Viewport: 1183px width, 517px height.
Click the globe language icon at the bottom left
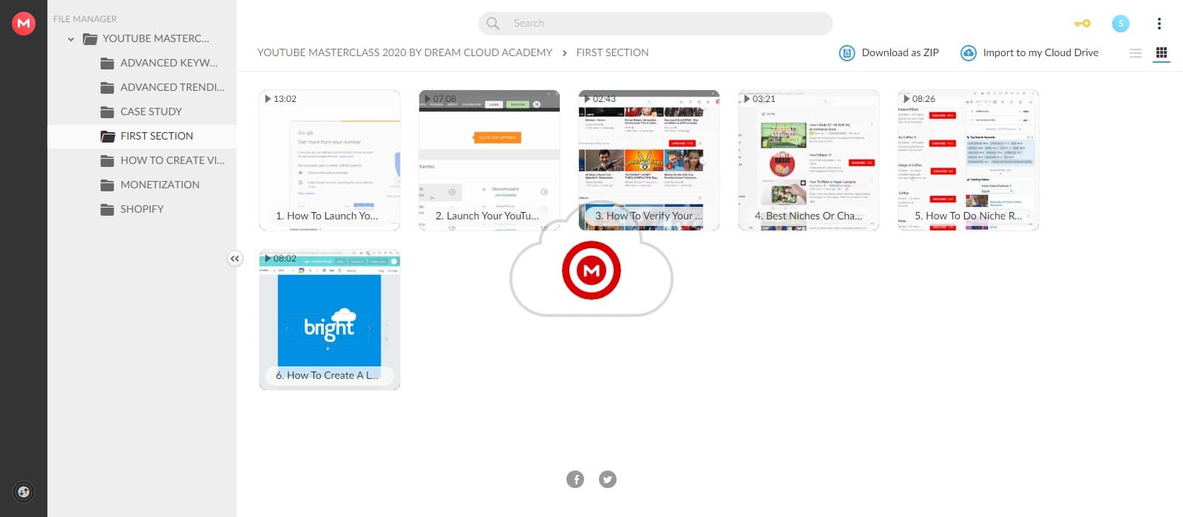click(x=24, y=492)
